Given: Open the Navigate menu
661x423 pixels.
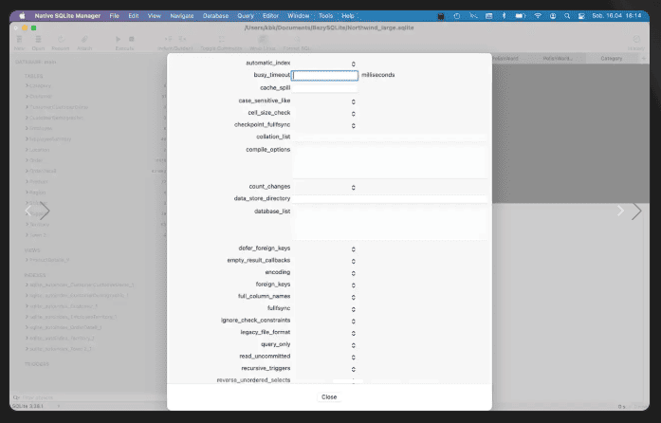Looking at the screenshot, I should [x=182, y=15].
